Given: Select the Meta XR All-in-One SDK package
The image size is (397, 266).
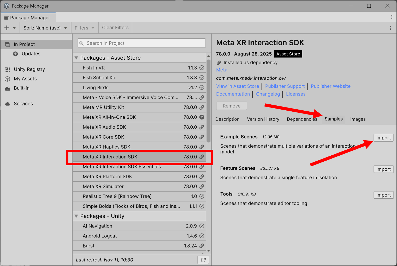Looking at the screenshot, I should tap(139, 117).
